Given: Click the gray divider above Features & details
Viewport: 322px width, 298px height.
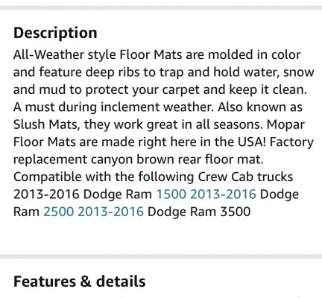Looking at the screenshot, I should point(161,256).
